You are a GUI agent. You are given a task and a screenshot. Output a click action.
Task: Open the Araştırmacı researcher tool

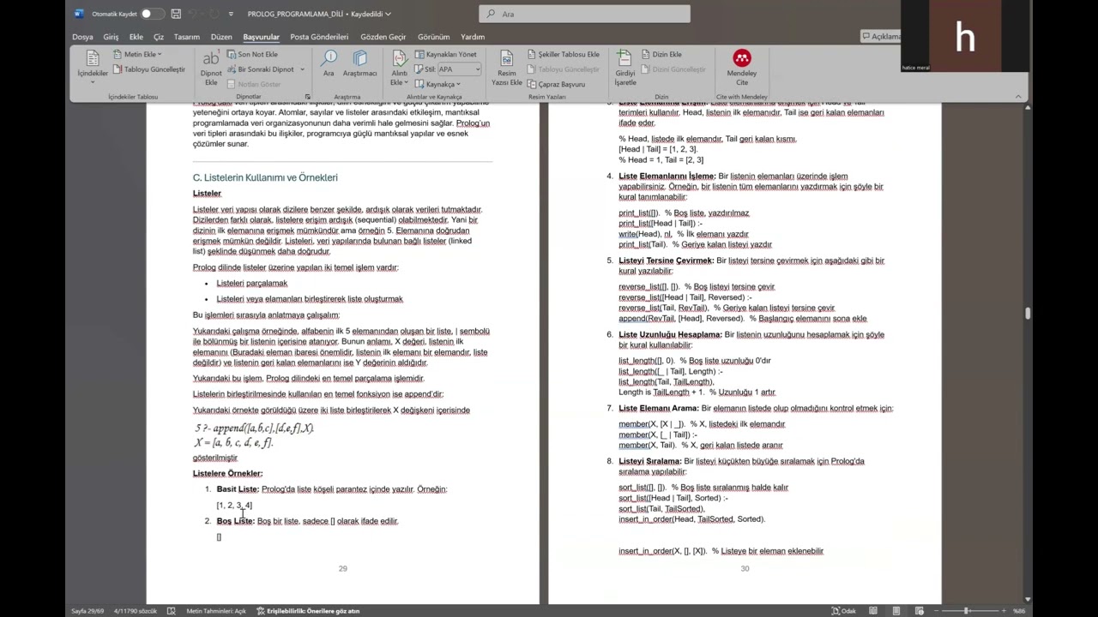tap(359, 63)
